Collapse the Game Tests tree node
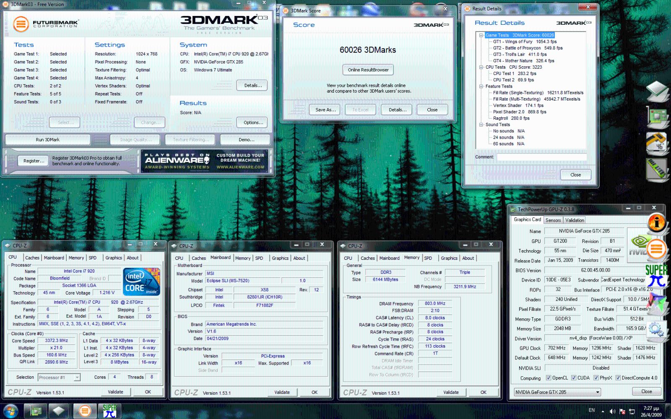Viewport: 671px width, 419px height. point(481,35)
